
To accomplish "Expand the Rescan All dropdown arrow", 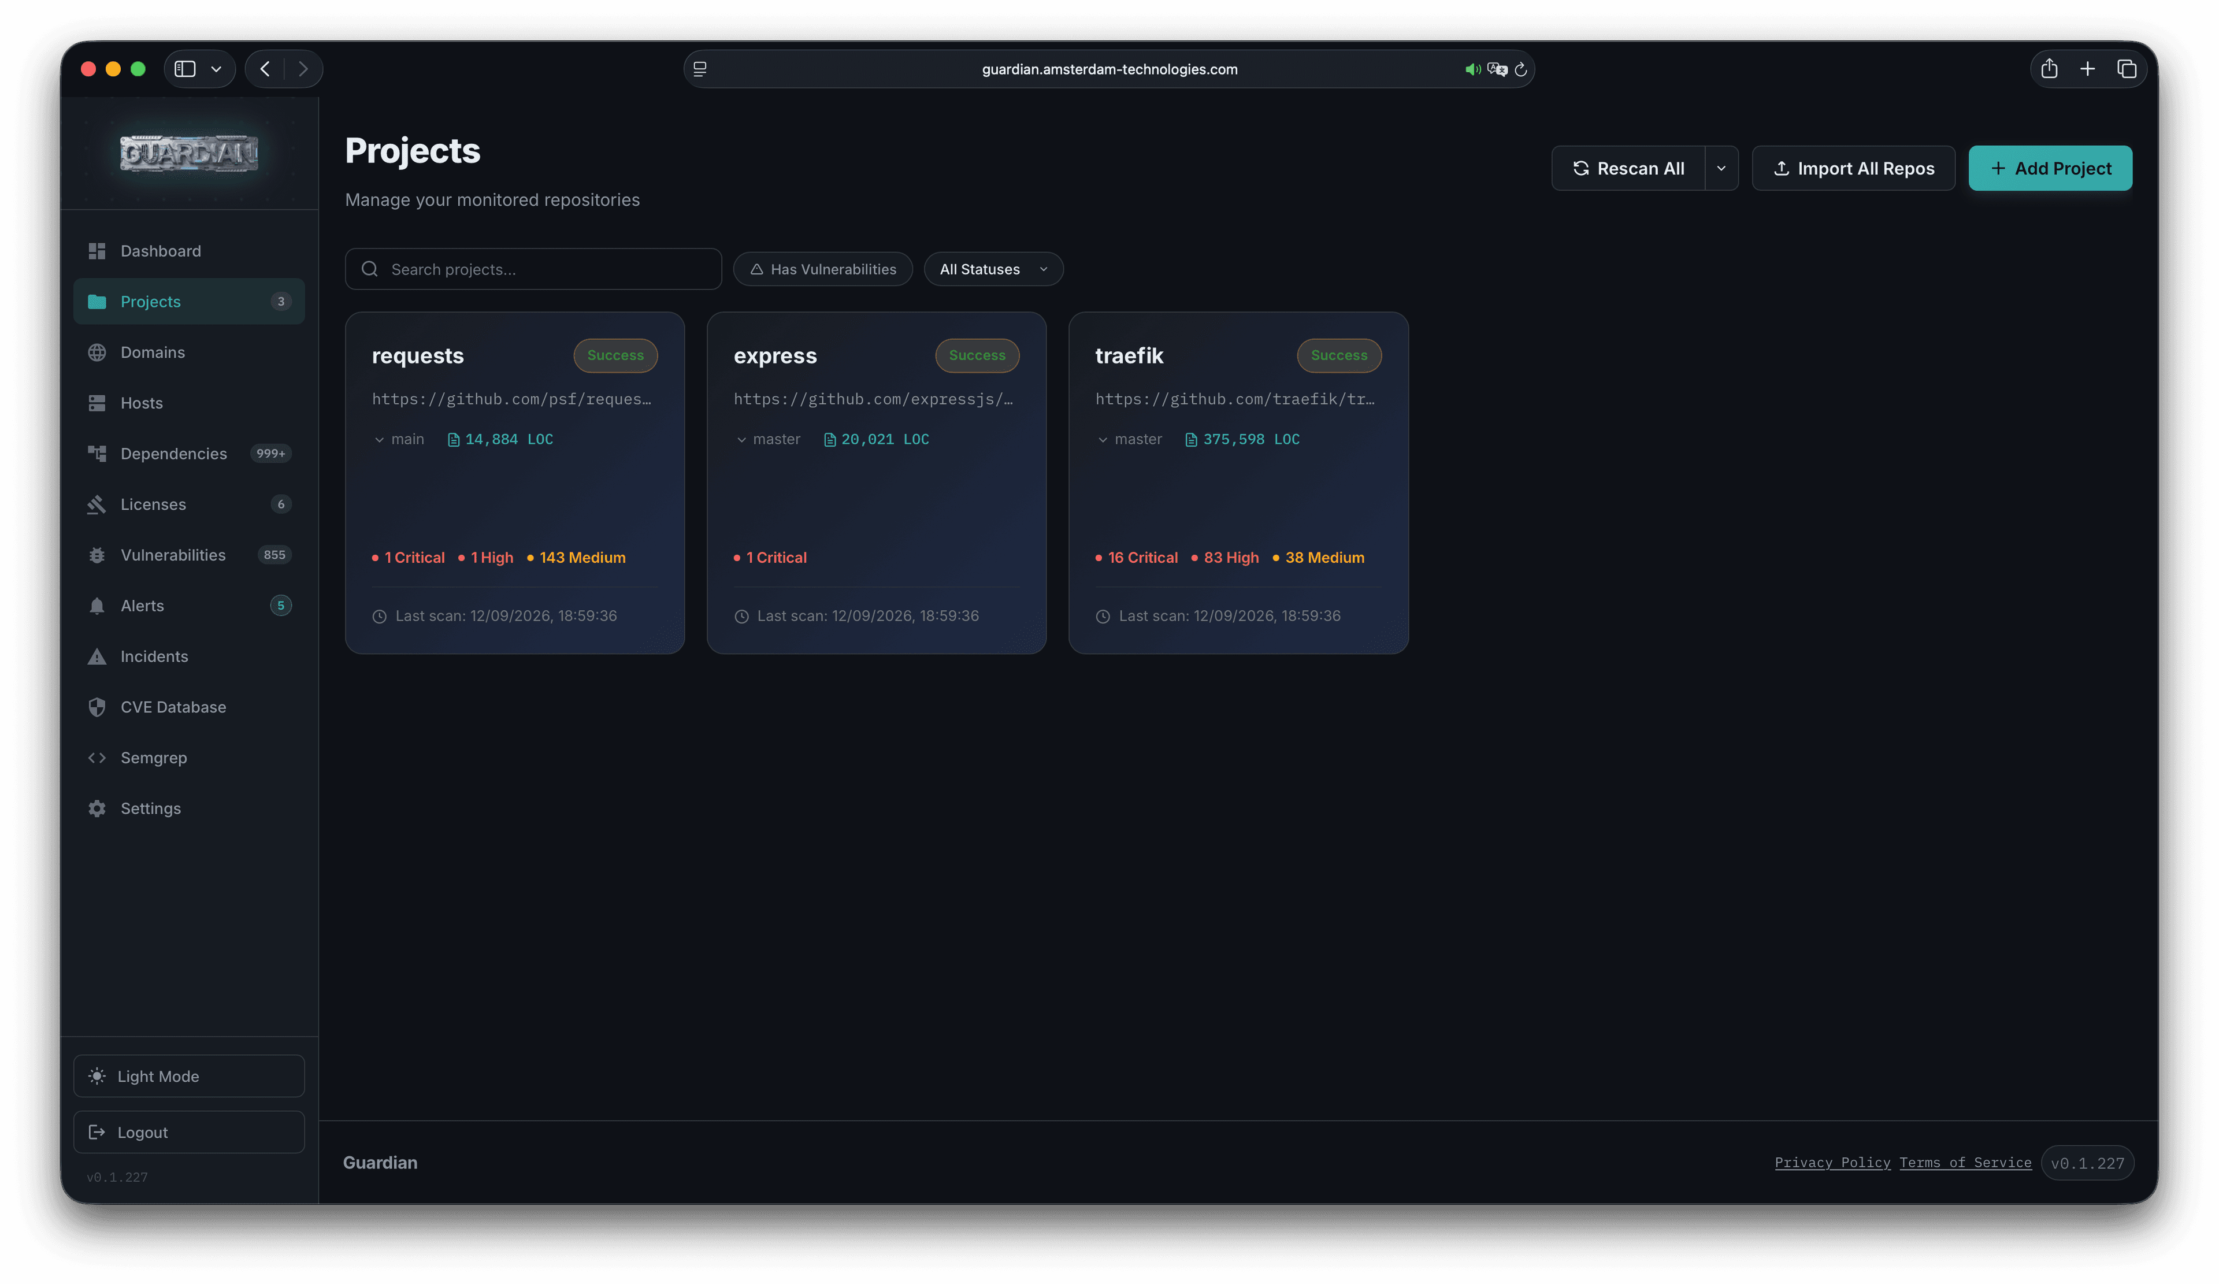I will pyautogui.click(x=1721, y=168).
